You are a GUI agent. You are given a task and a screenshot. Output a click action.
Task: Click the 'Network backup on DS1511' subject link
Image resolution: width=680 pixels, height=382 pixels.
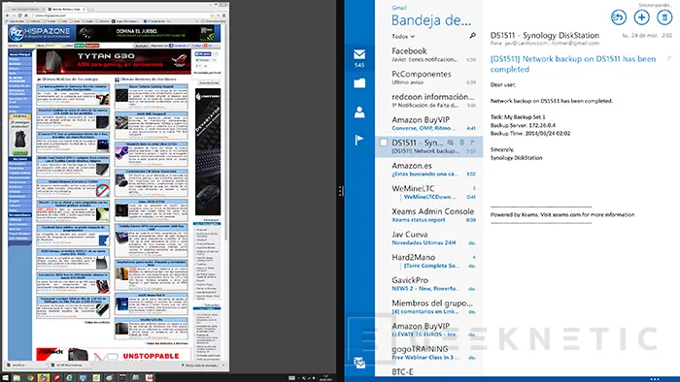point(573,64)
